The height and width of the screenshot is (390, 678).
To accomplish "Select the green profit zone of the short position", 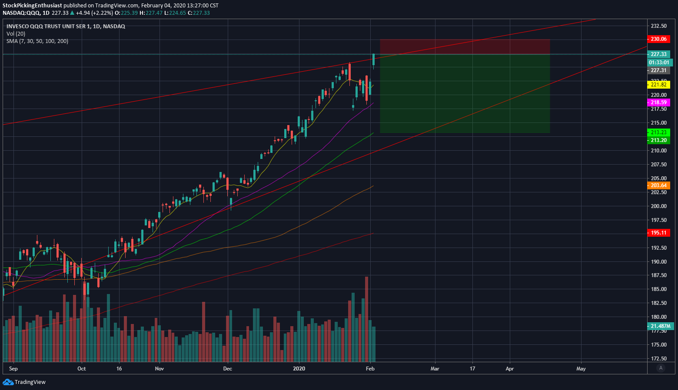I will tap(465, 93).
